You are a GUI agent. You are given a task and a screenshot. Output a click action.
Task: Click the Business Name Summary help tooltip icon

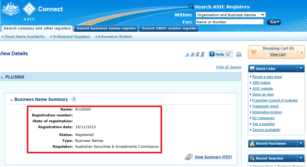(74, 99)
